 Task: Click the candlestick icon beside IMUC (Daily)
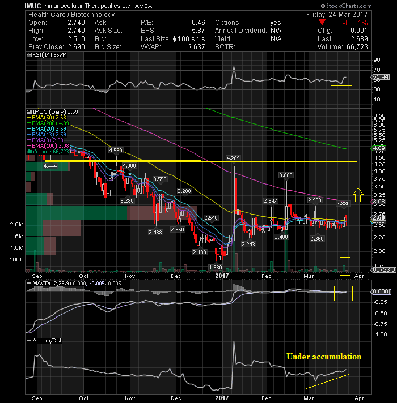click(29, 112)
